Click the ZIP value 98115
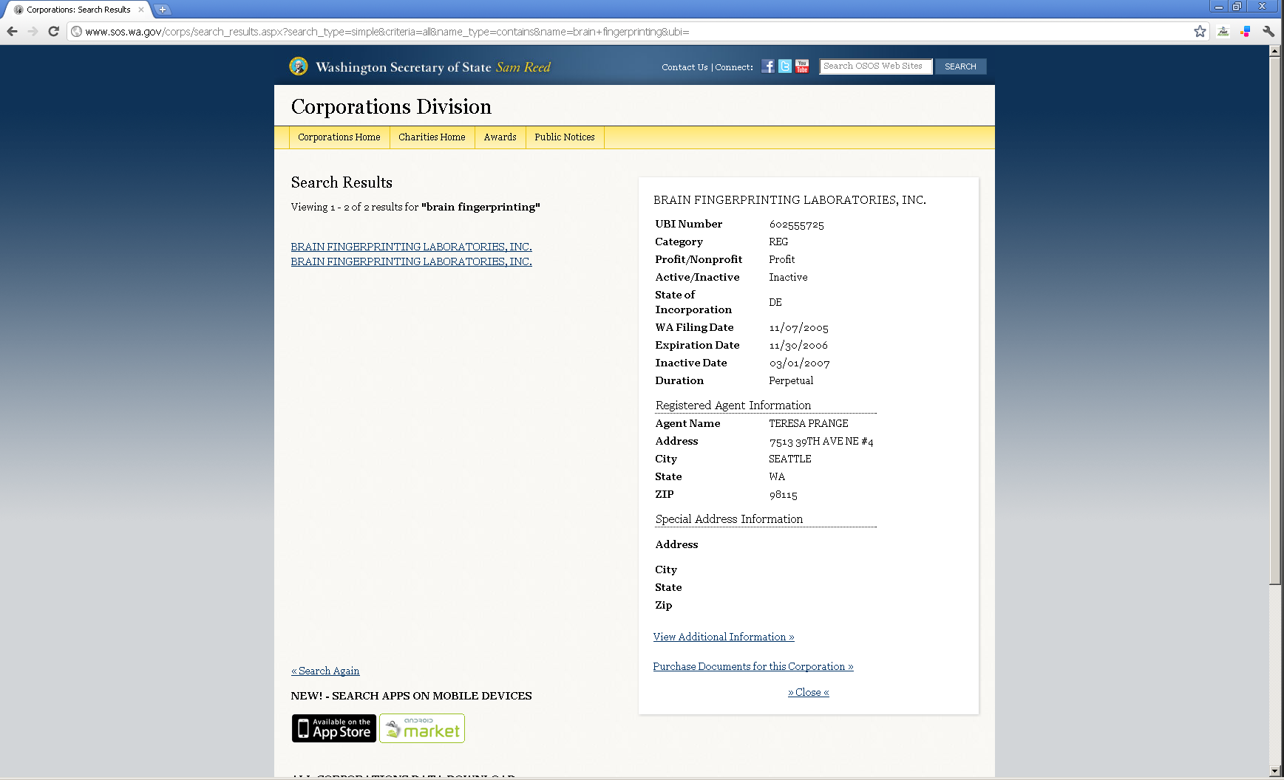The image size is (1284, 780). 783,495
